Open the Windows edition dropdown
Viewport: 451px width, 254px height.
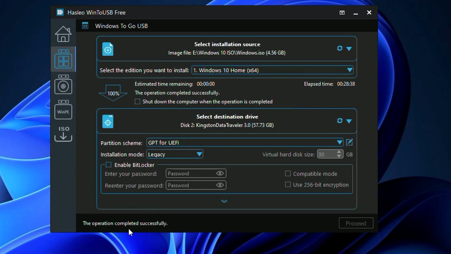tap(349, 70)
